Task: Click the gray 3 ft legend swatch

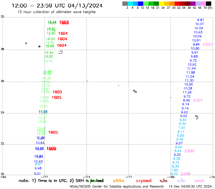Action: [125, 3]
